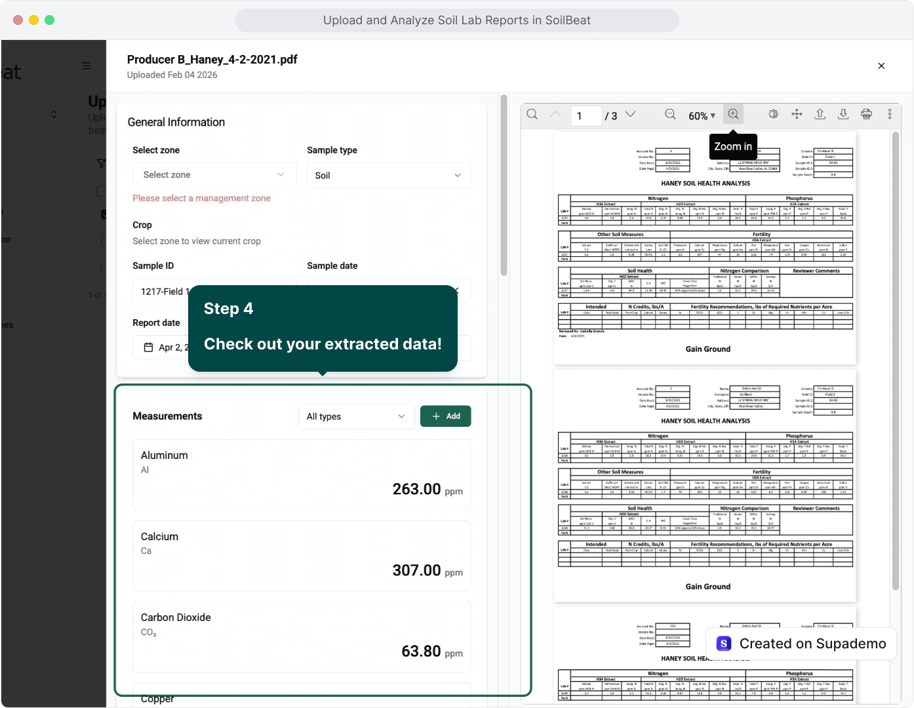Click the second PDF page preview
914x708 pixels.
pyautogui.click(x=705, y=486)
